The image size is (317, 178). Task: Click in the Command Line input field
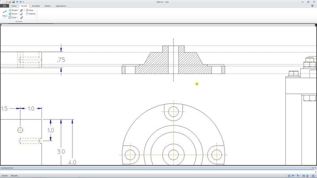tap(158, 171)
